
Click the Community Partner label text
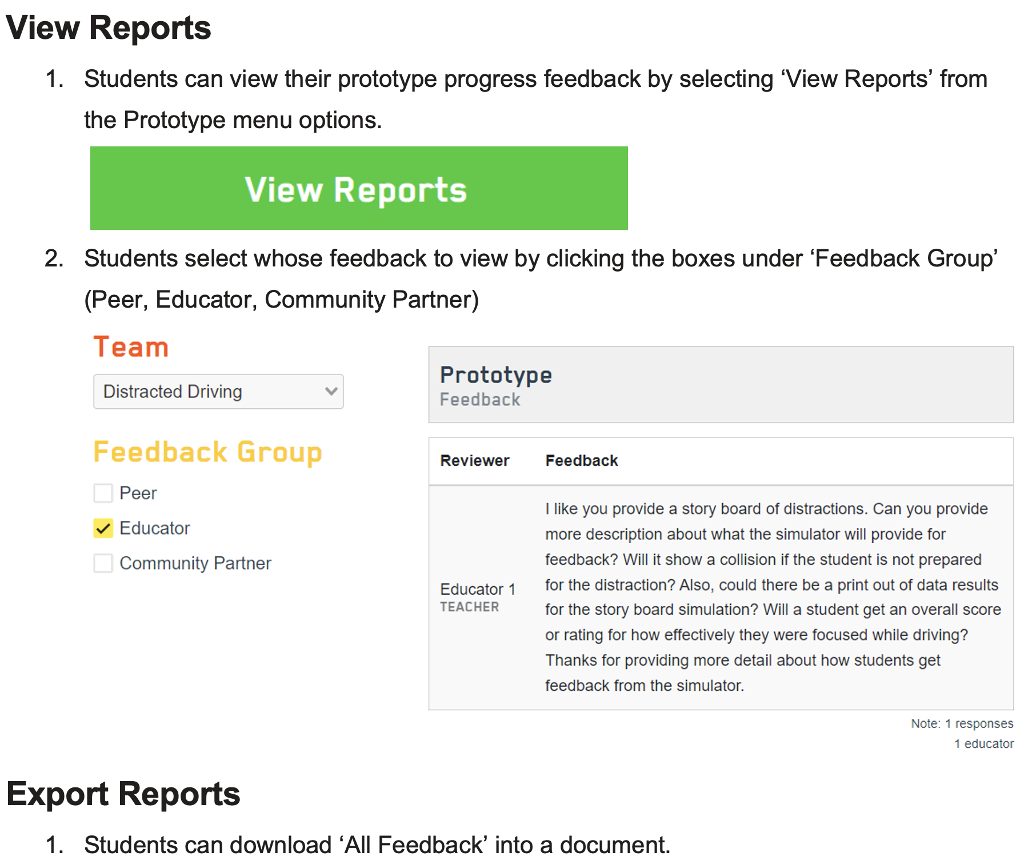tap(195, 563)
